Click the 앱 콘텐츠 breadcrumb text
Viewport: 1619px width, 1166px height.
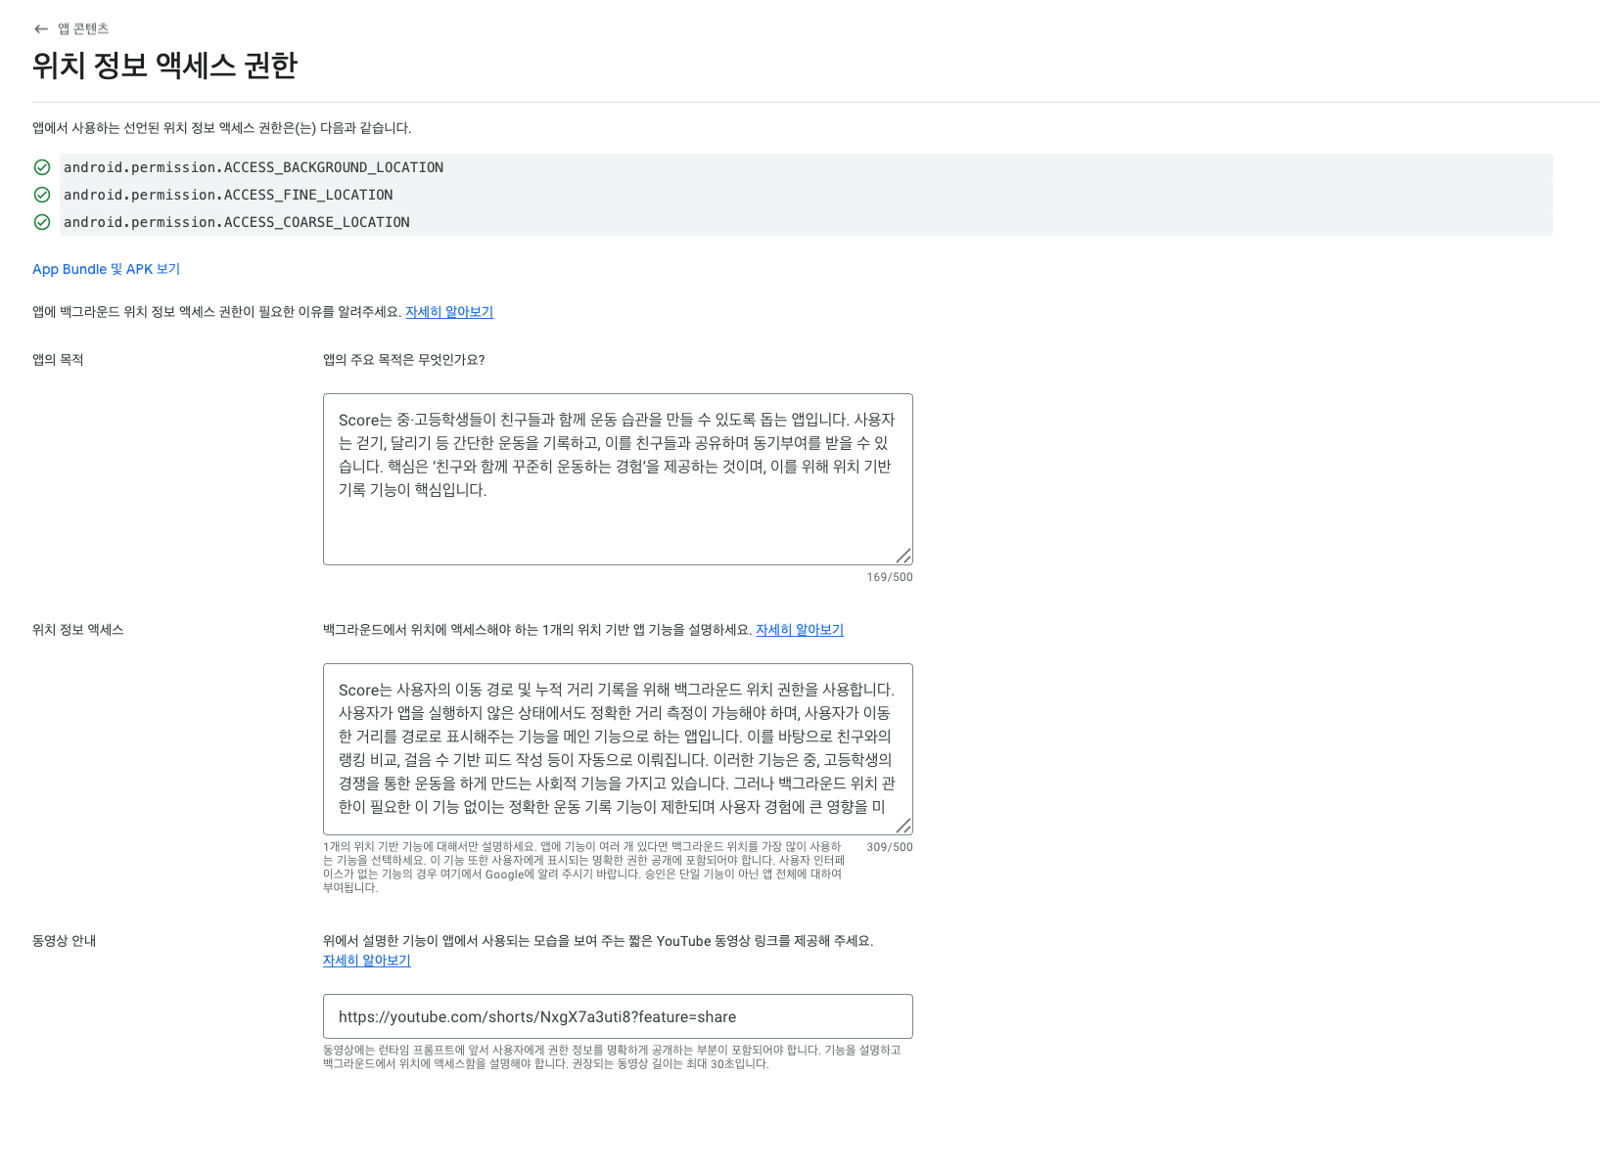click(83, 29)
